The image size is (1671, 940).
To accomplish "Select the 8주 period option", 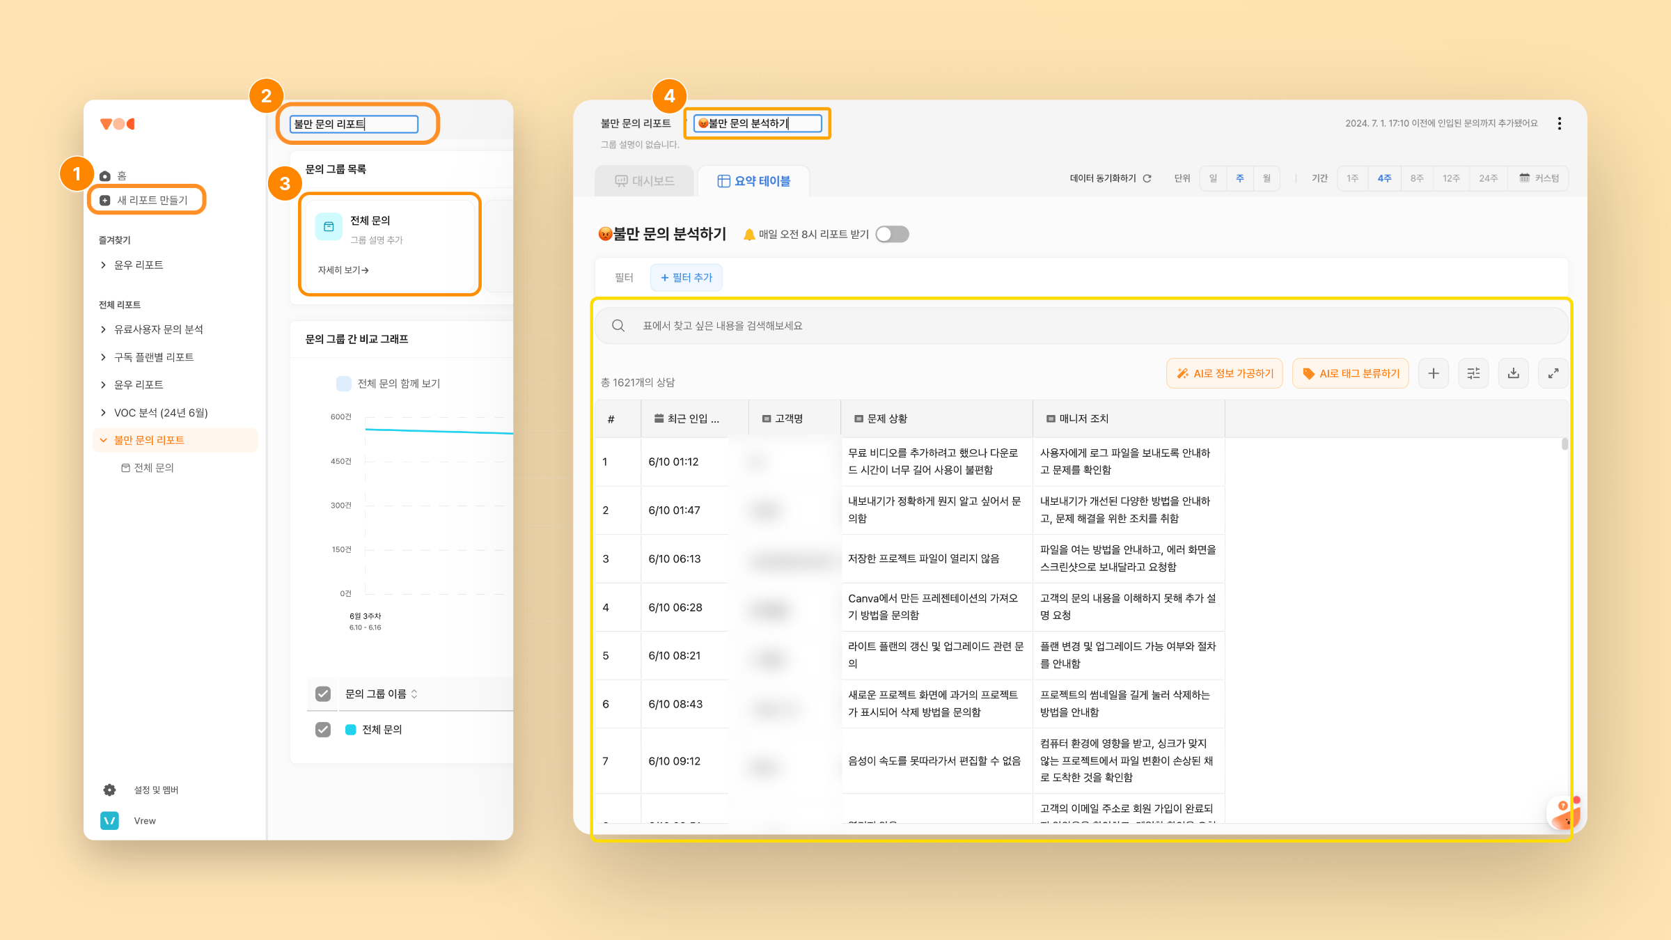I will [1417, 178].
